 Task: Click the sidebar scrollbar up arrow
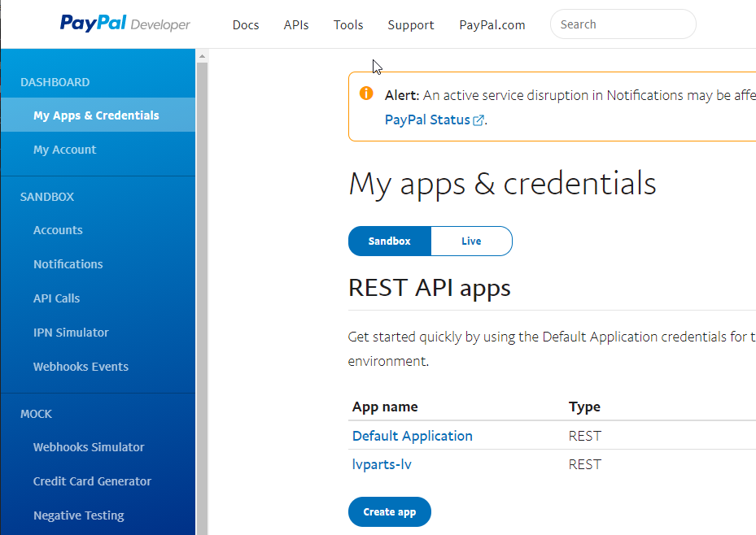click(x=202, y=55)
